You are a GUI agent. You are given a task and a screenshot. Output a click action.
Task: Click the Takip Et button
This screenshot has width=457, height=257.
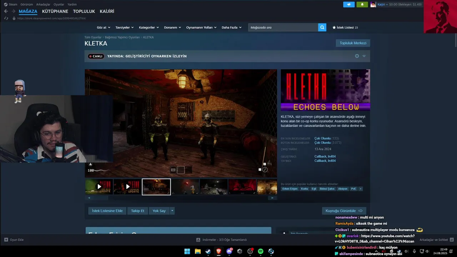point(137,211)
